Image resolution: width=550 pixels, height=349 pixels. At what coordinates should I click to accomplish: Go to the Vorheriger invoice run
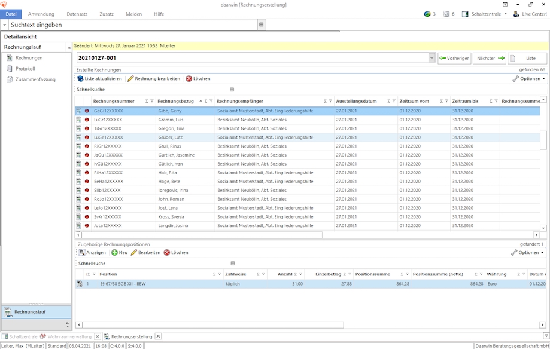[454, 58]
